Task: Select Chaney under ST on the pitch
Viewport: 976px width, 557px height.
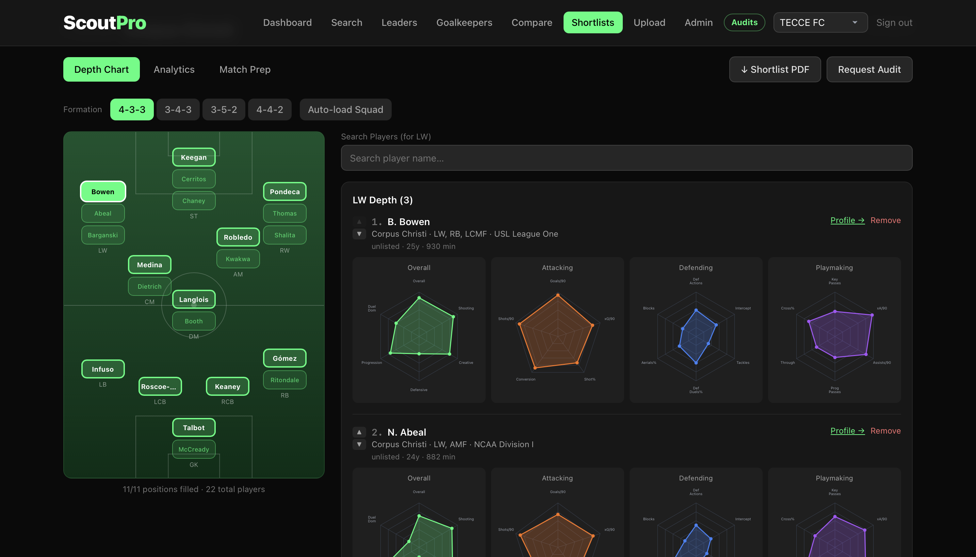Action: 194,201
